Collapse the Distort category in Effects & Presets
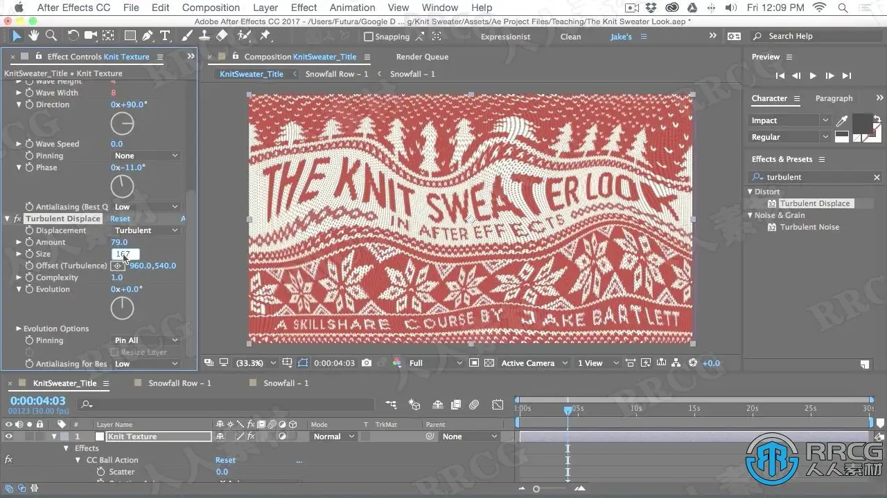 click(x=750, y=192)
